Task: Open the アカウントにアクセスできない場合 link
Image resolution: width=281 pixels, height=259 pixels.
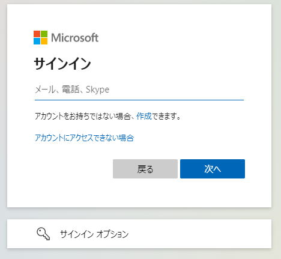Action: tap(84, 138)
